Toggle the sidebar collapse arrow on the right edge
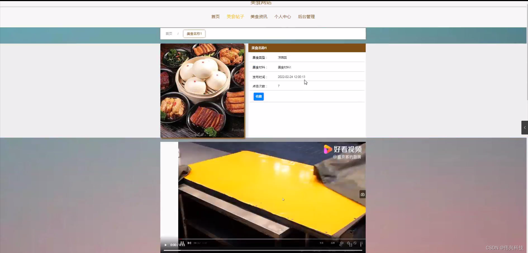 (525, 127)
